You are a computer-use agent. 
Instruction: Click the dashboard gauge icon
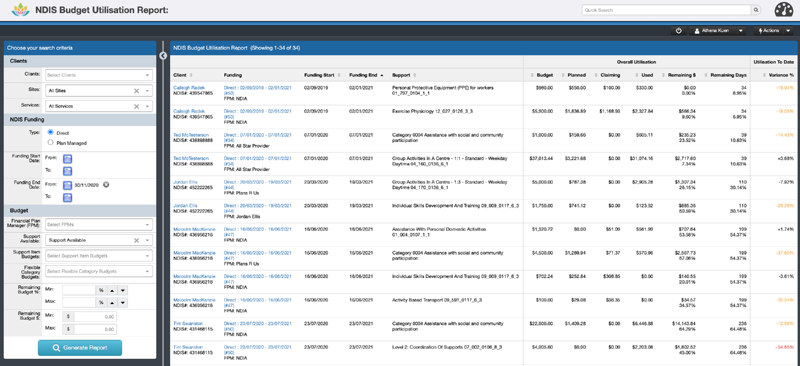click(x=783, y=10)
